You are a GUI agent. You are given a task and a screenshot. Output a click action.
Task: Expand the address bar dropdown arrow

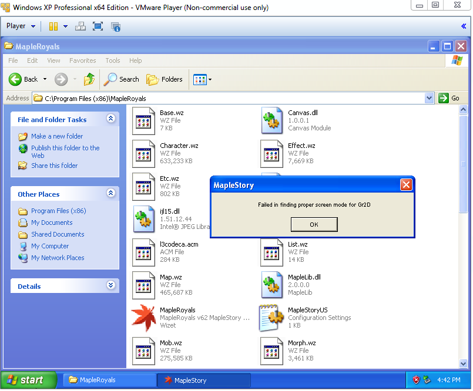point(429,98)
